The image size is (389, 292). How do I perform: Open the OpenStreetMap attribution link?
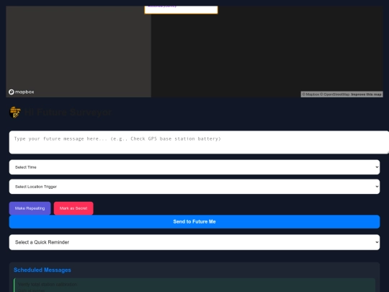point(334,94)
